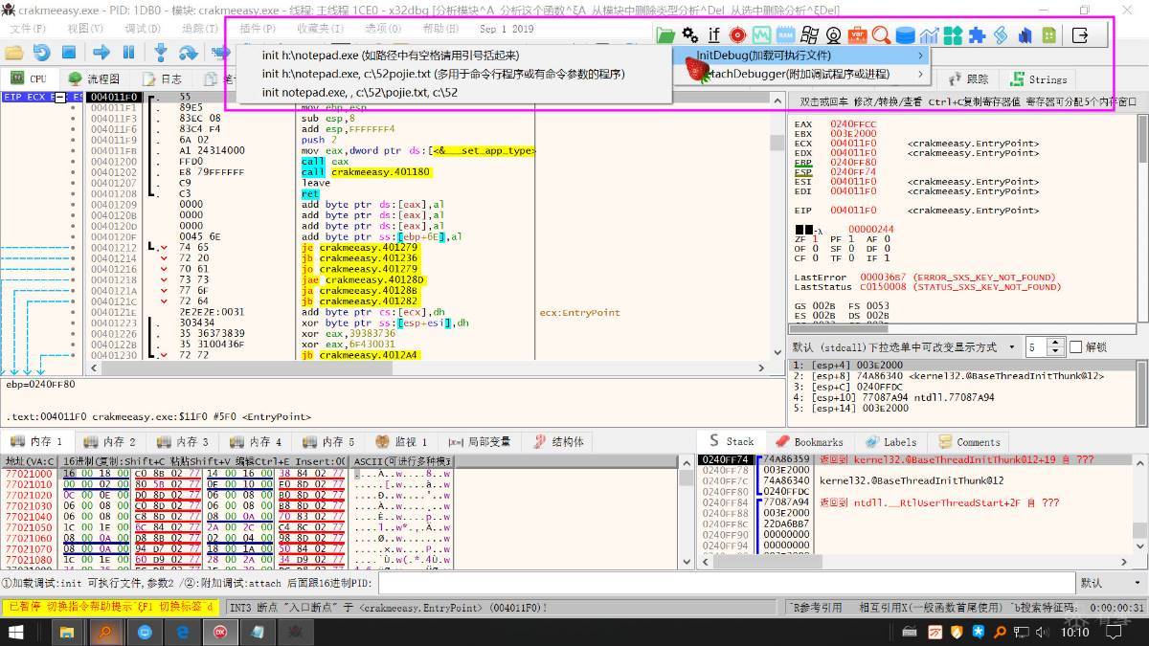The height and width of the screenshot is (646, 1149).
Task: Switch to the Bookmarks tab
Action: pyautogui.click(x=808, y=441)
